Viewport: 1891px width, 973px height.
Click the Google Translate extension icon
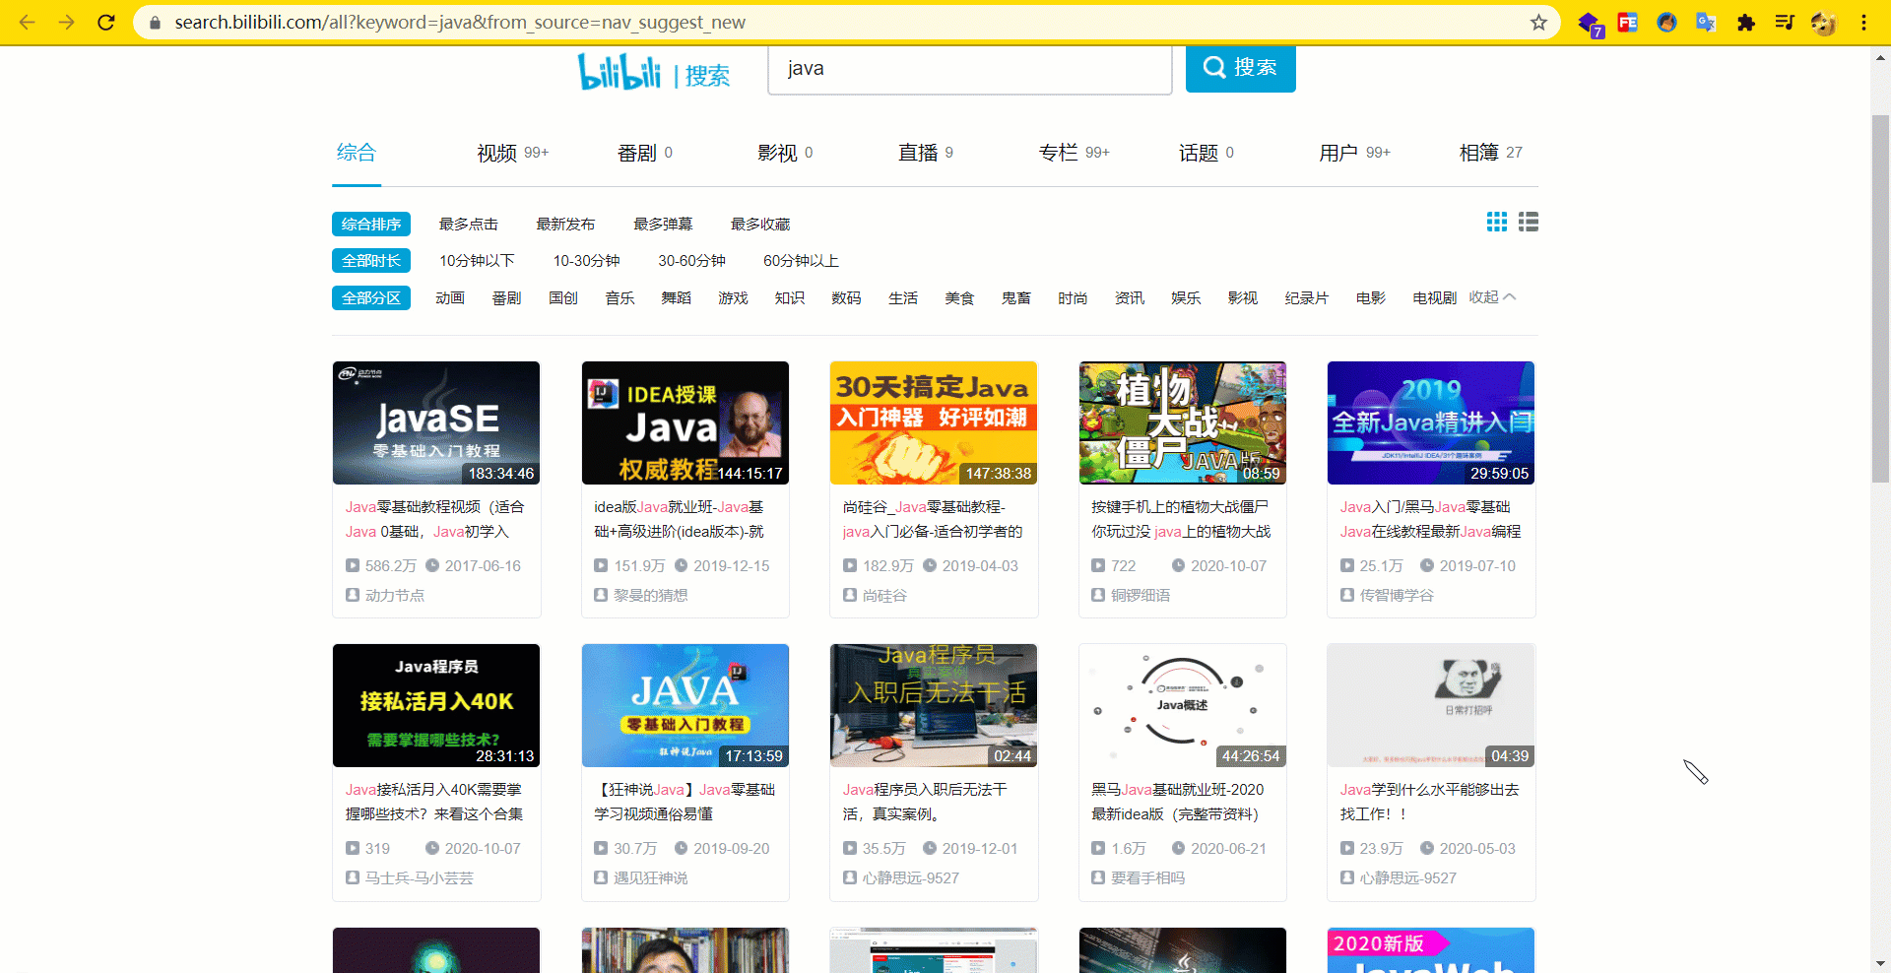coord(1706,22)
